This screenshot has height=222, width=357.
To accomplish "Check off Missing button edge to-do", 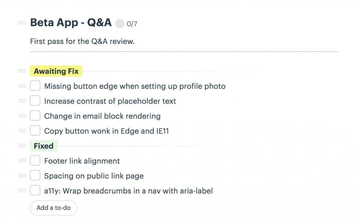I will pos(35,86).
